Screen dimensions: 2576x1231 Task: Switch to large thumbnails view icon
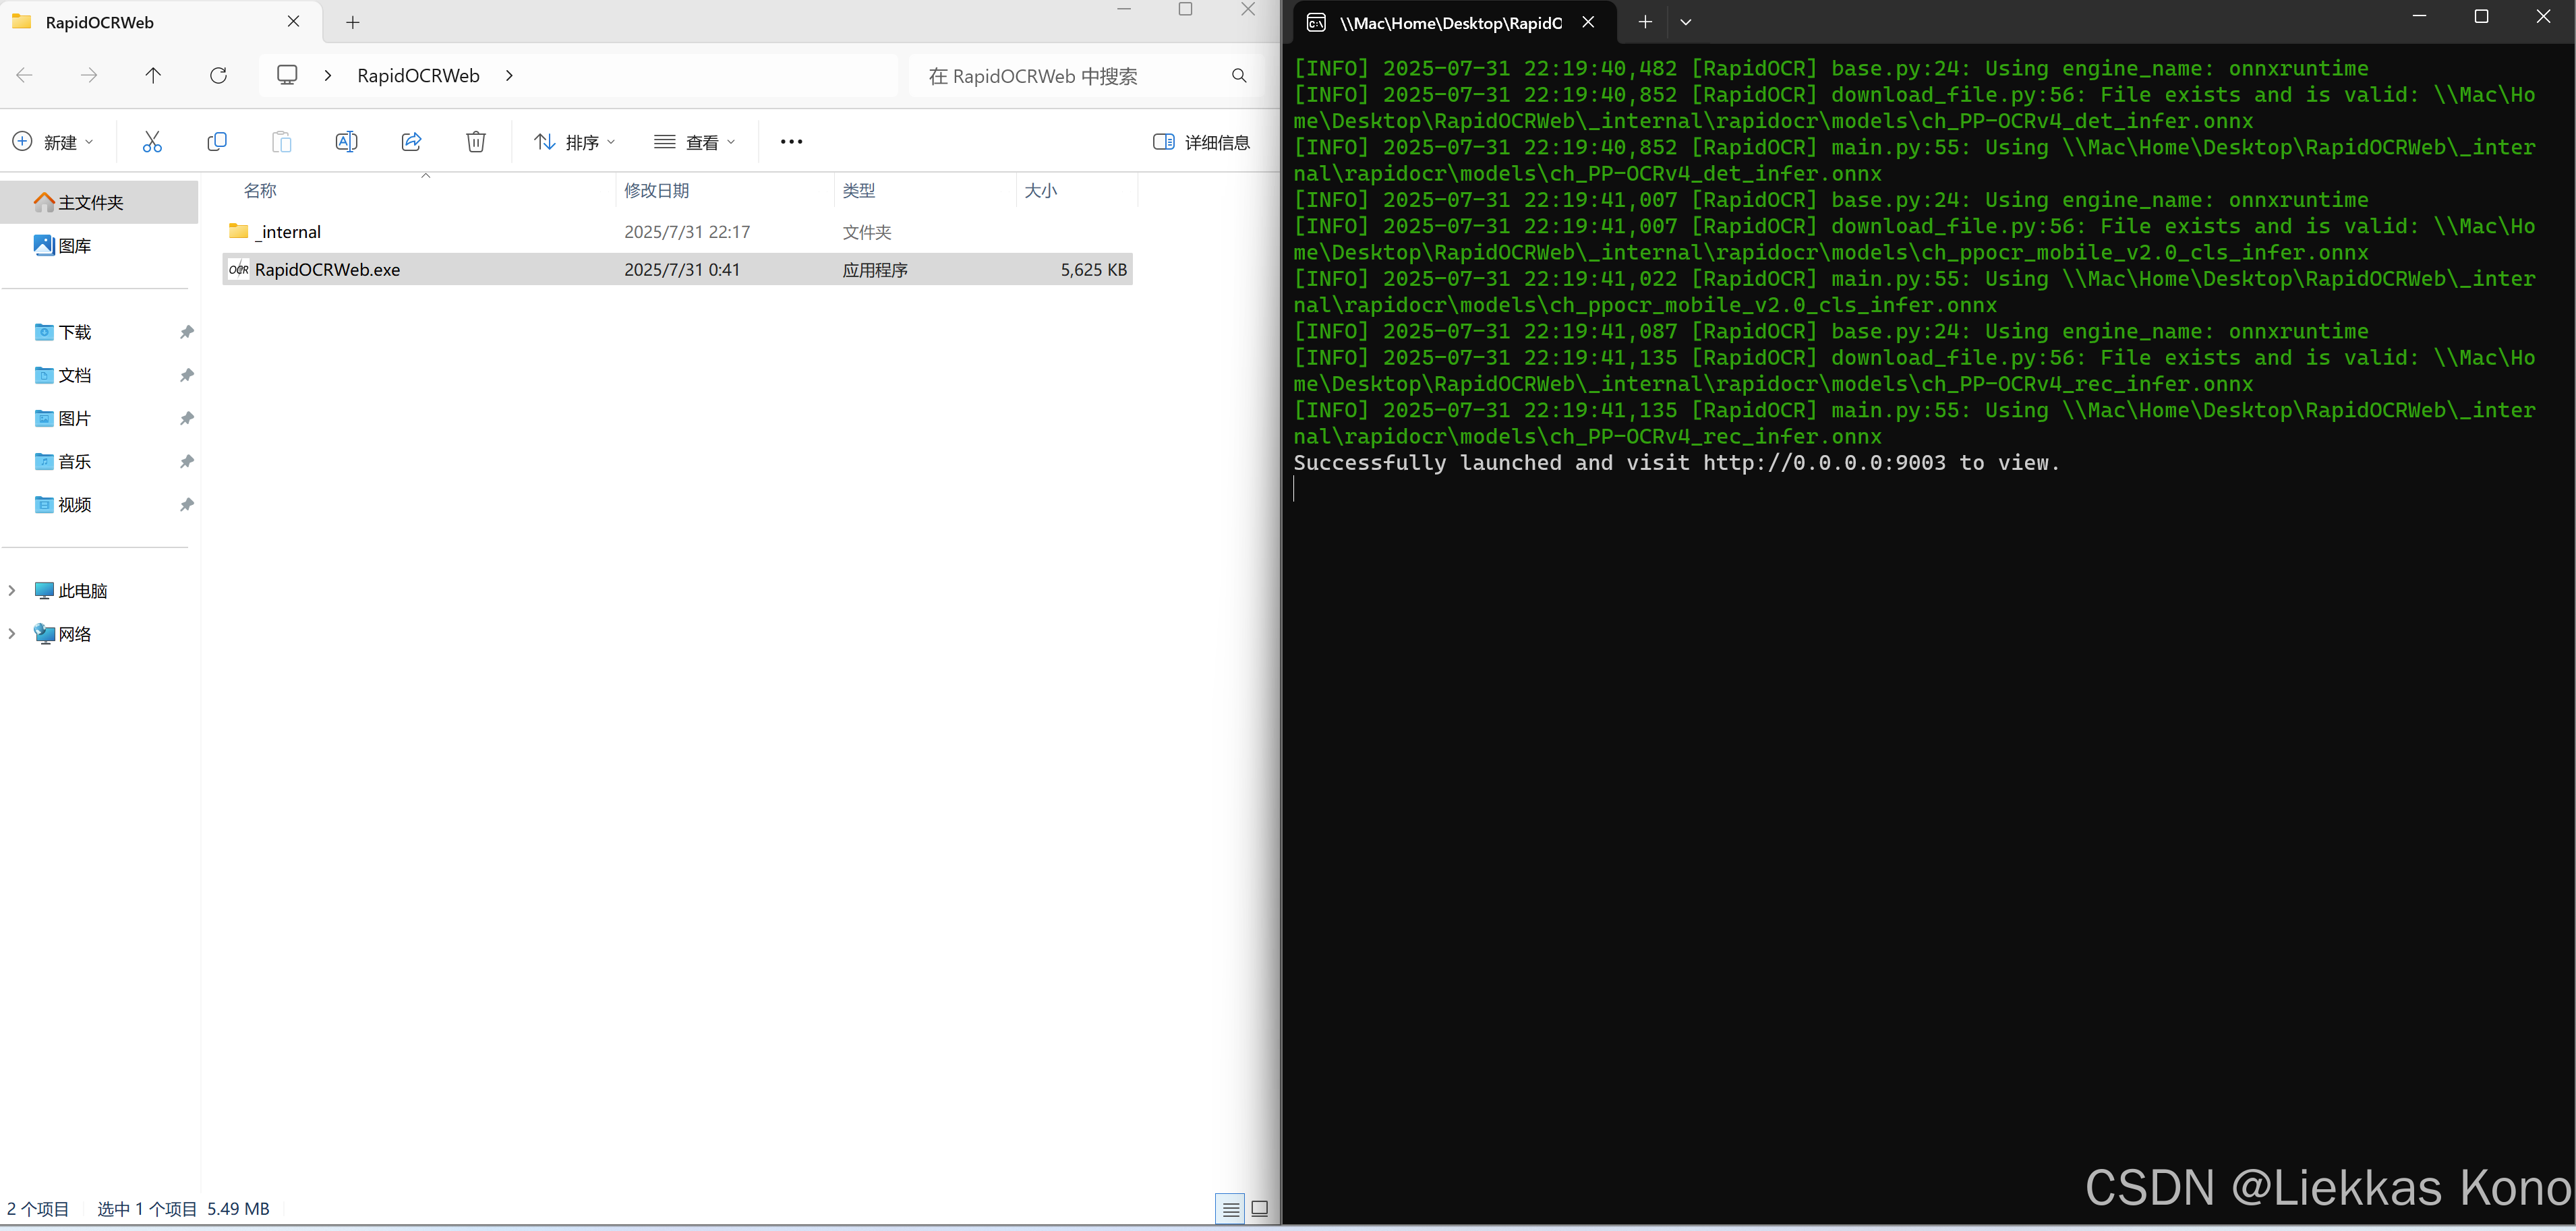[1260, 1210]
